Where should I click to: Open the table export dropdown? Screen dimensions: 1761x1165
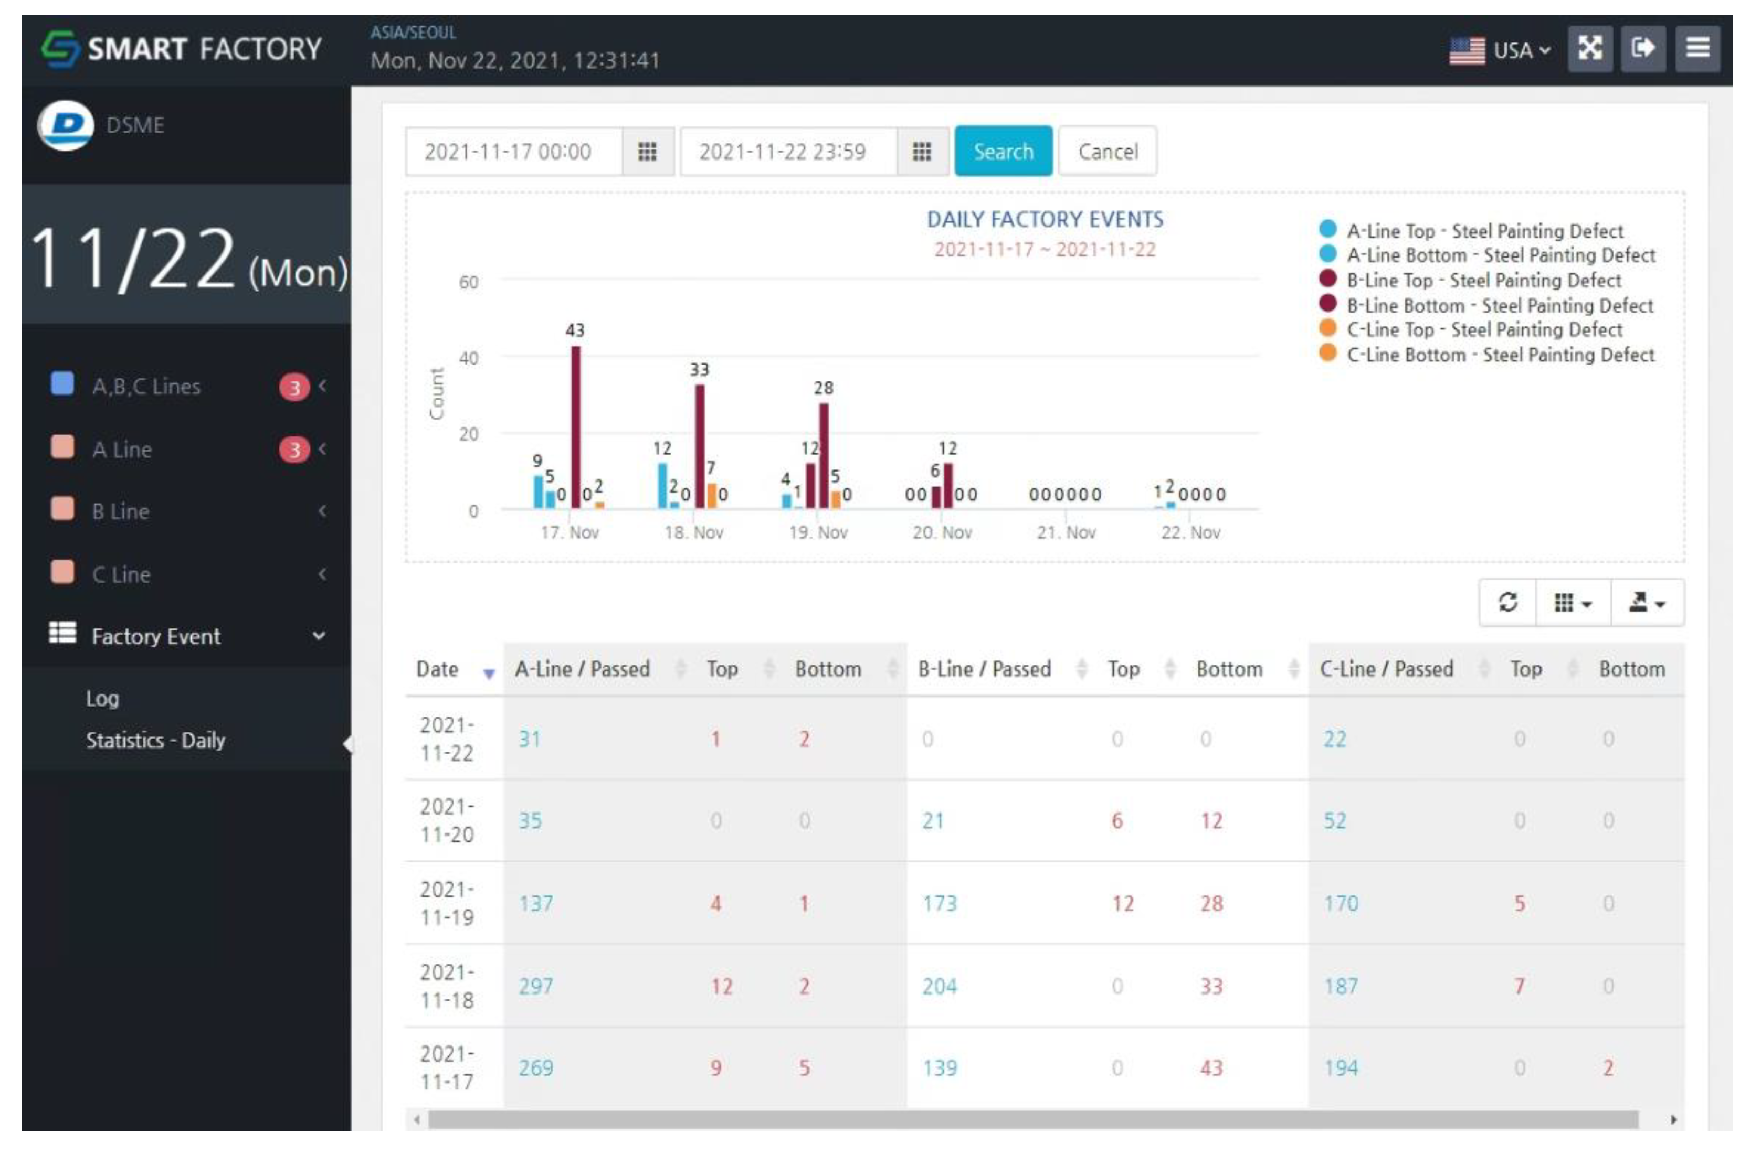[x=1647, y=603]
